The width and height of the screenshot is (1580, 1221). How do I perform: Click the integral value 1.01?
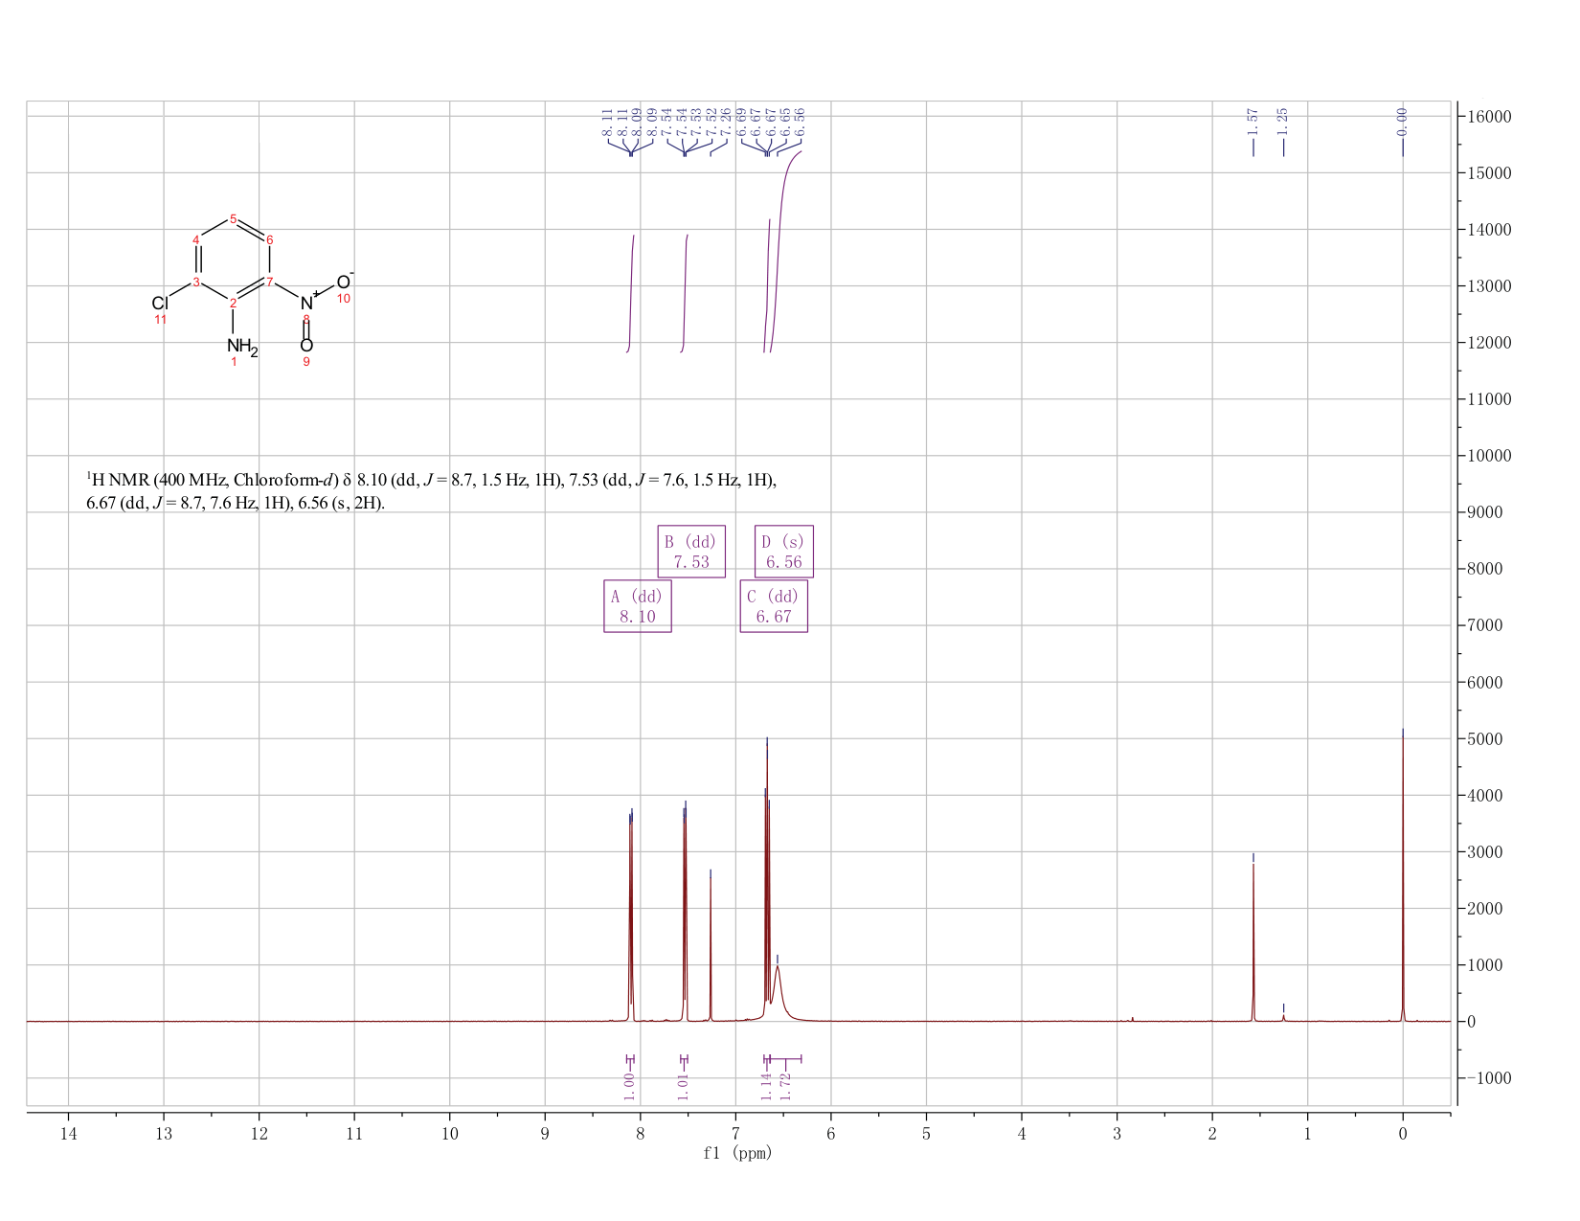[684, 1086]
